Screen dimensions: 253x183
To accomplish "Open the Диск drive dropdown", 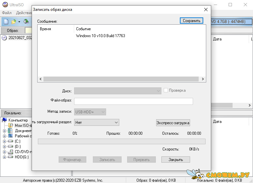I will [x=118, y=91].
